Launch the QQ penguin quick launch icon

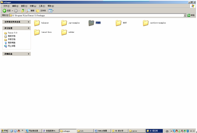pos(19,131)
